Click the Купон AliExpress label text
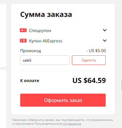This screenshot has height=128, width=122. click(x=46, y=41)
